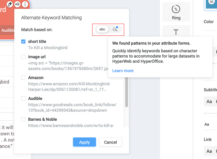217x159 pixels.
Task: Click the eraser icon on the card
Action: coord(9,4)
